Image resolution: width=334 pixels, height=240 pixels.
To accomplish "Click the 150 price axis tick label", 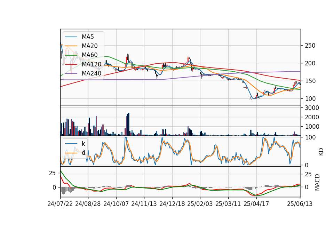I will click(x=310, y=81).
